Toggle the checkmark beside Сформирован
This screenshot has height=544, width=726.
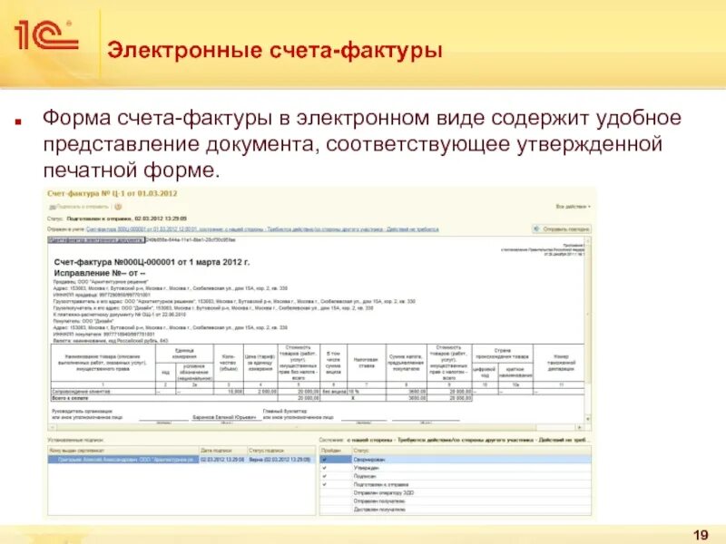325,460
